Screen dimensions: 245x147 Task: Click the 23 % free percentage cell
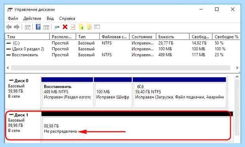tap(219, 55)
